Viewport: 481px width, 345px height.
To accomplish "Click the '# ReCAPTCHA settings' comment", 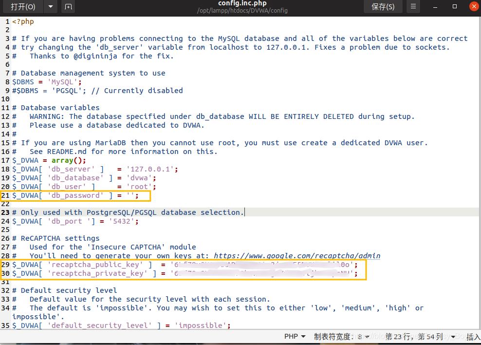I will 56,238.
